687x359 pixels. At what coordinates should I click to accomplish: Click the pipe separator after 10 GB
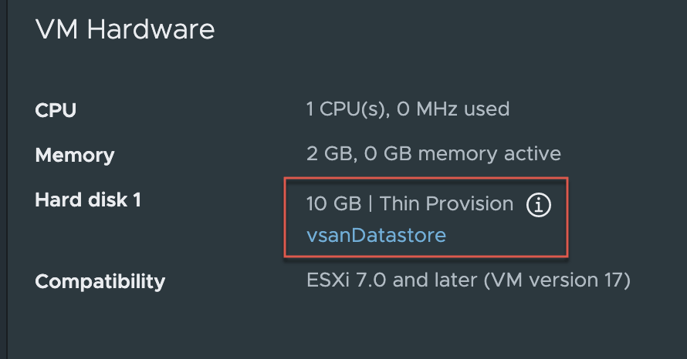369,203
